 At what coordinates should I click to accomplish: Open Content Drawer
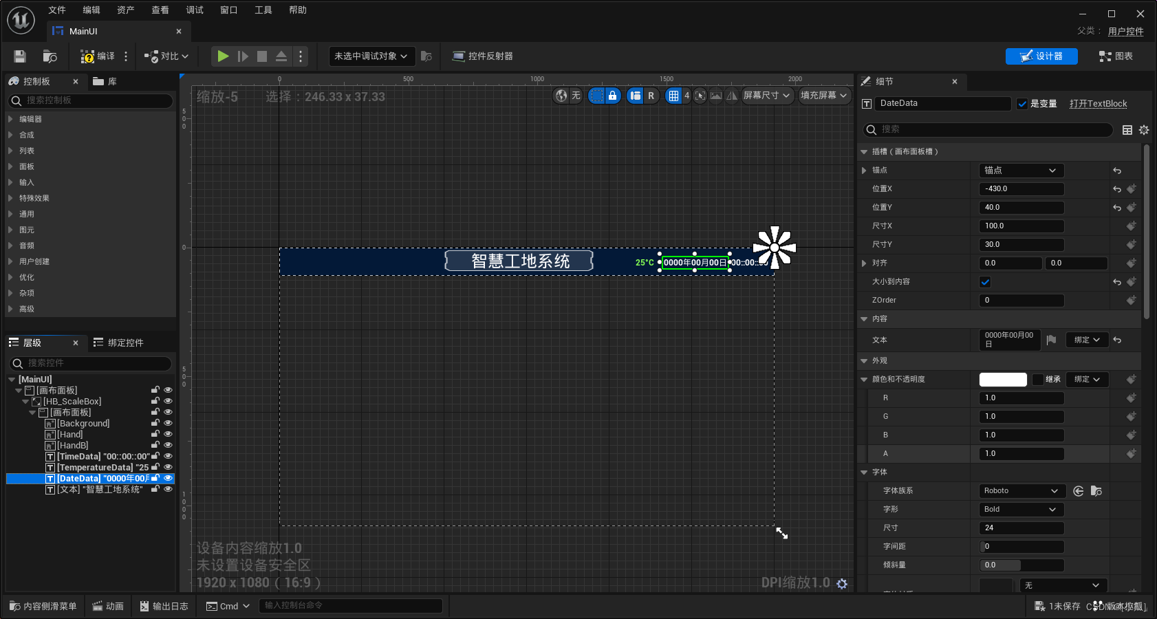[x=43, y=607]
